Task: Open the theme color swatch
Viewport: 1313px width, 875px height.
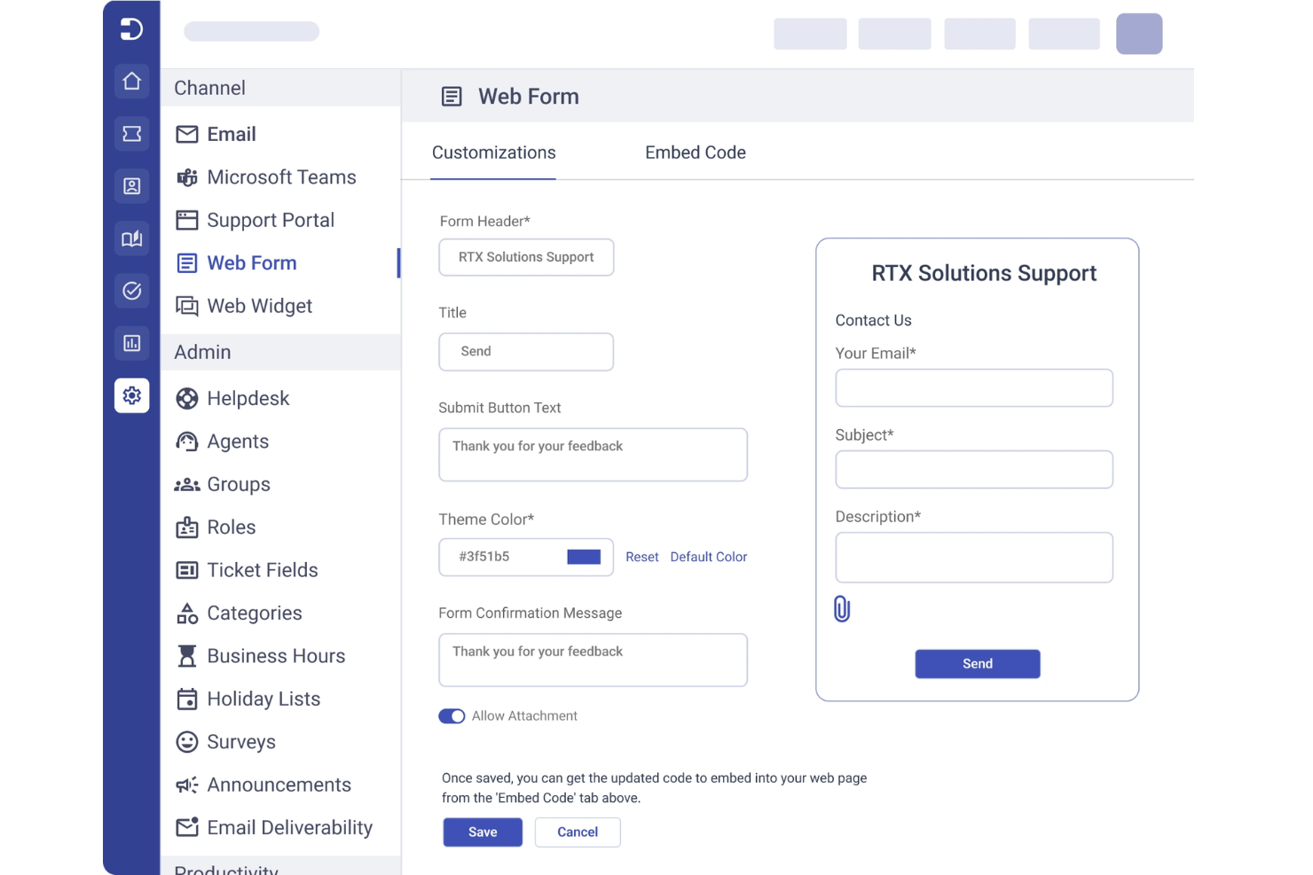Action: coord(584,557)
